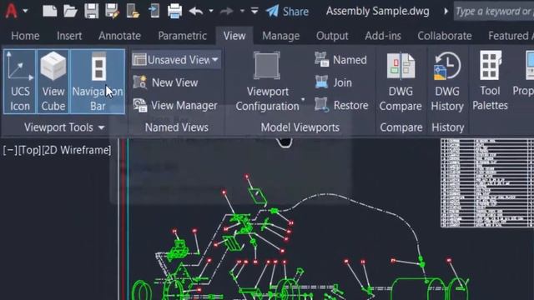
Task: Launch DWG Compare tool
Action: 400,82
